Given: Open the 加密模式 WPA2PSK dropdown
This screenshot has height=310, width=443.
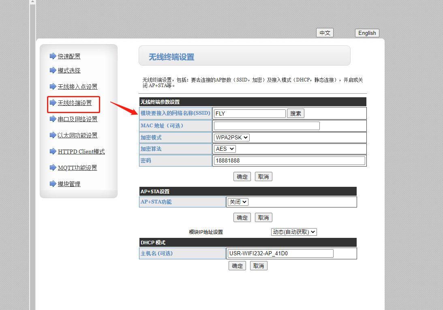Looking at the screenshot, I should [232, 137].
